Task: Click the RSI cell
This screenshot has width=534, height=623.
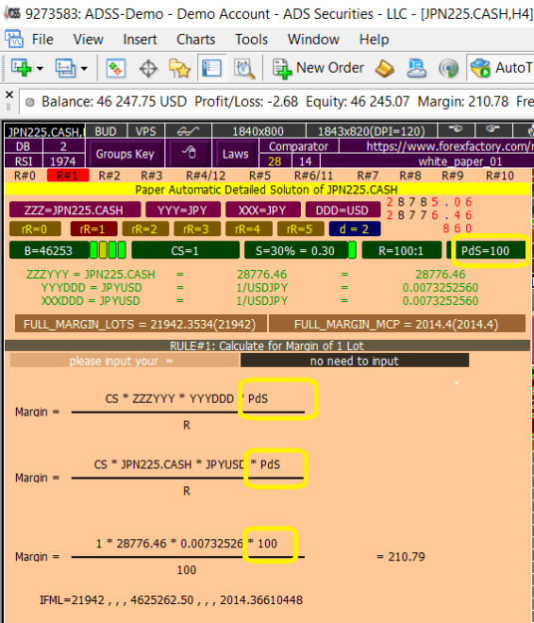Action: pyautogui.click(x=23, y=161)
